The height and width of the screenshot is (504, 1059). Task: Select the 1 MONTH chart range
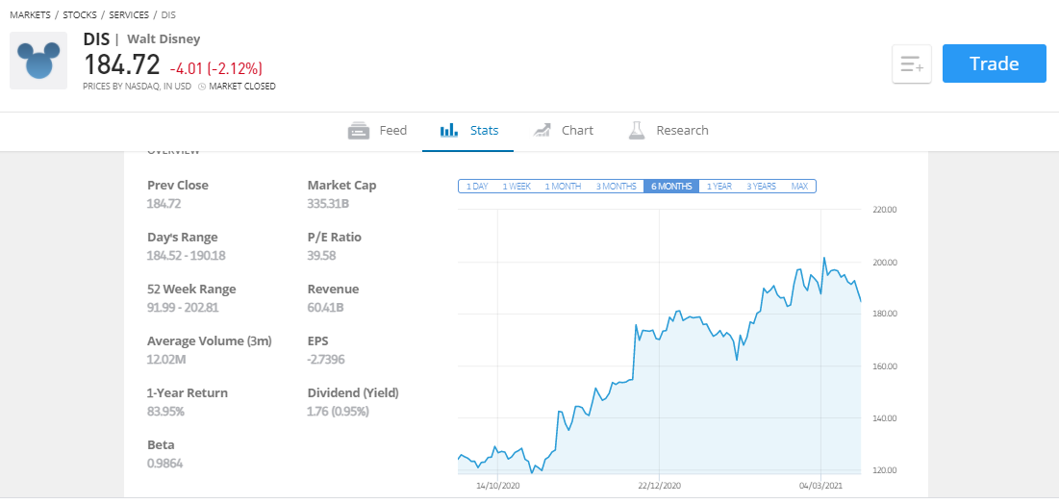[563, 187]
